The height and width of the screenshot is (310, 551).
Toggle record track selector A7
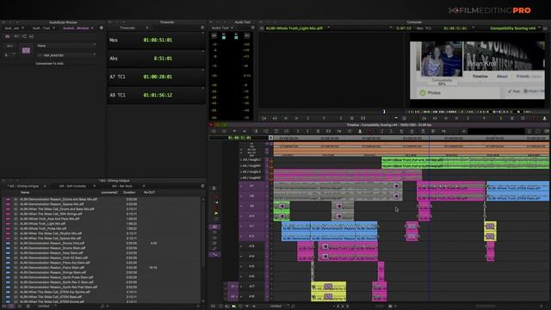coord(252,186)
